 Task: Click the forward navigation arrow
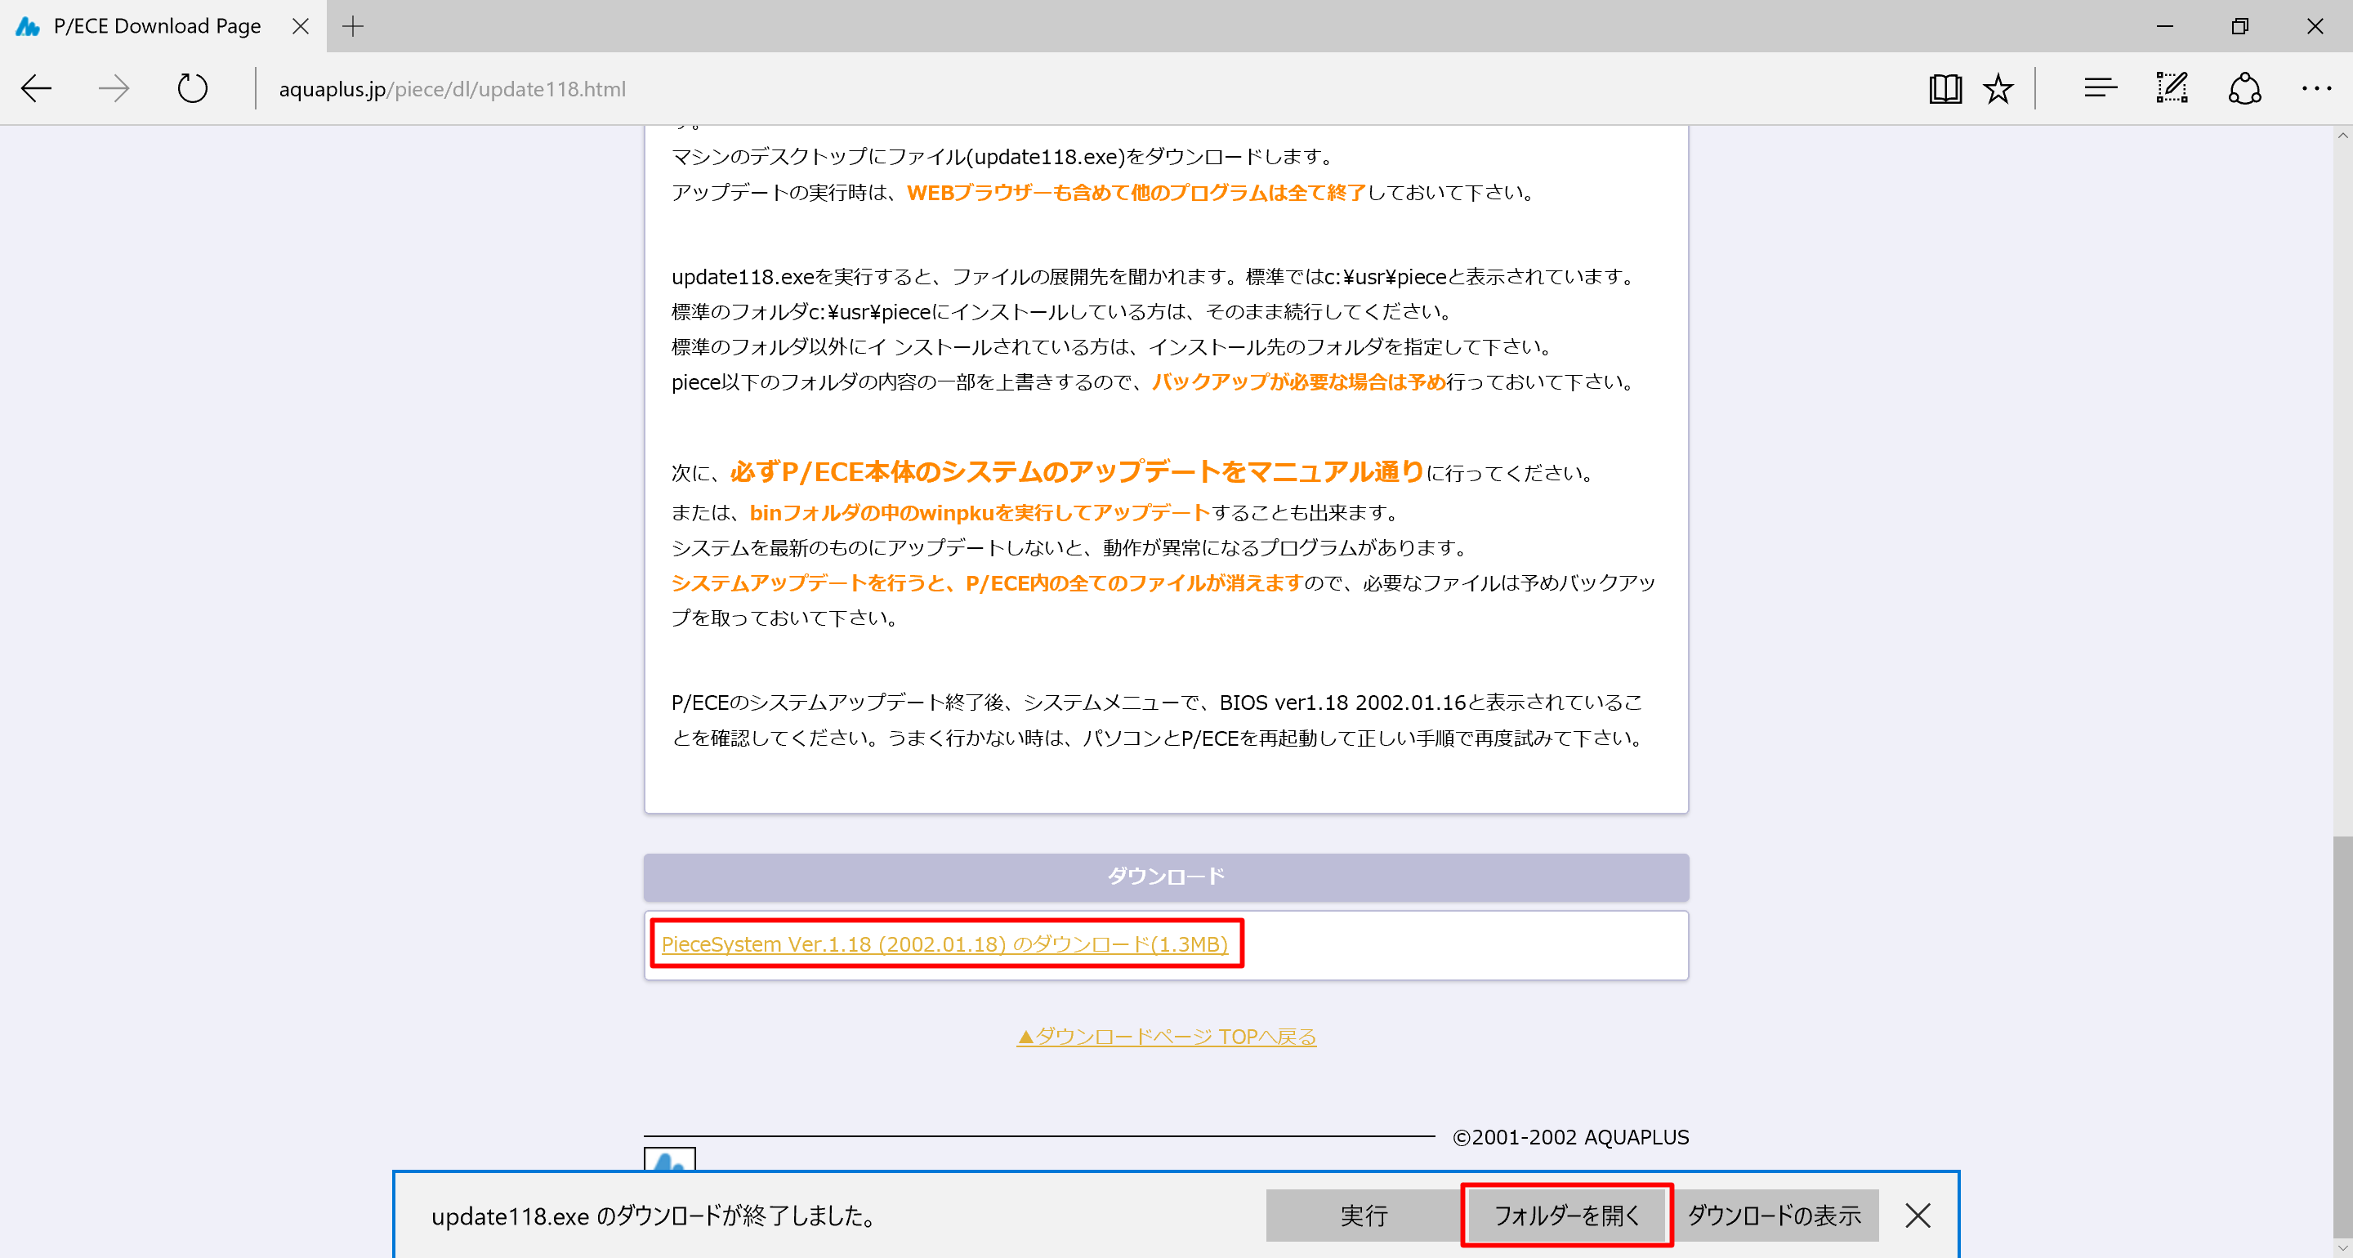click(x=114, y=88)
